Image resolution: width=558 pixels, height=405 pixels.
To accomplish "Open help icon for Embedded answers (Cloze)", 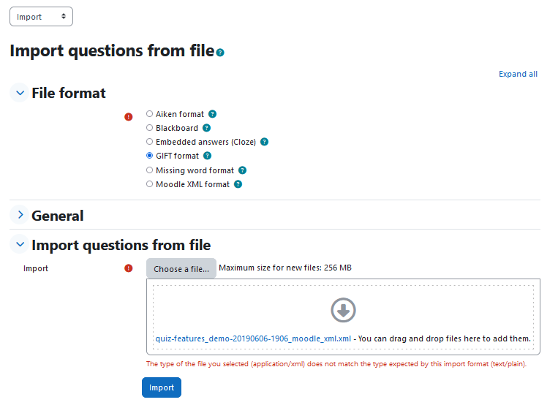I will point(264,142).
